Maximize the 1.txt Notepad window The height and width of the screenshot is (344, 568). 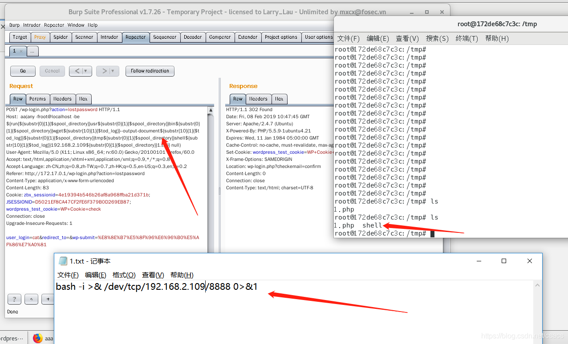pyautogui.click(x=504, y=261)
